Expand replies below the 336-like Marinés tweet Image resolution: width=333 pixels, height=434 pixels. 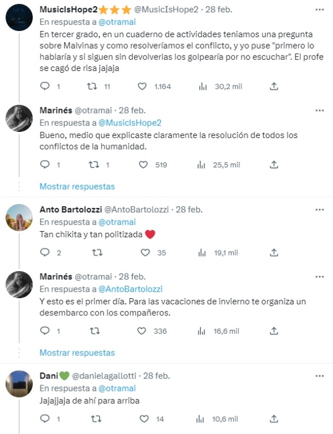coord(77,353)
